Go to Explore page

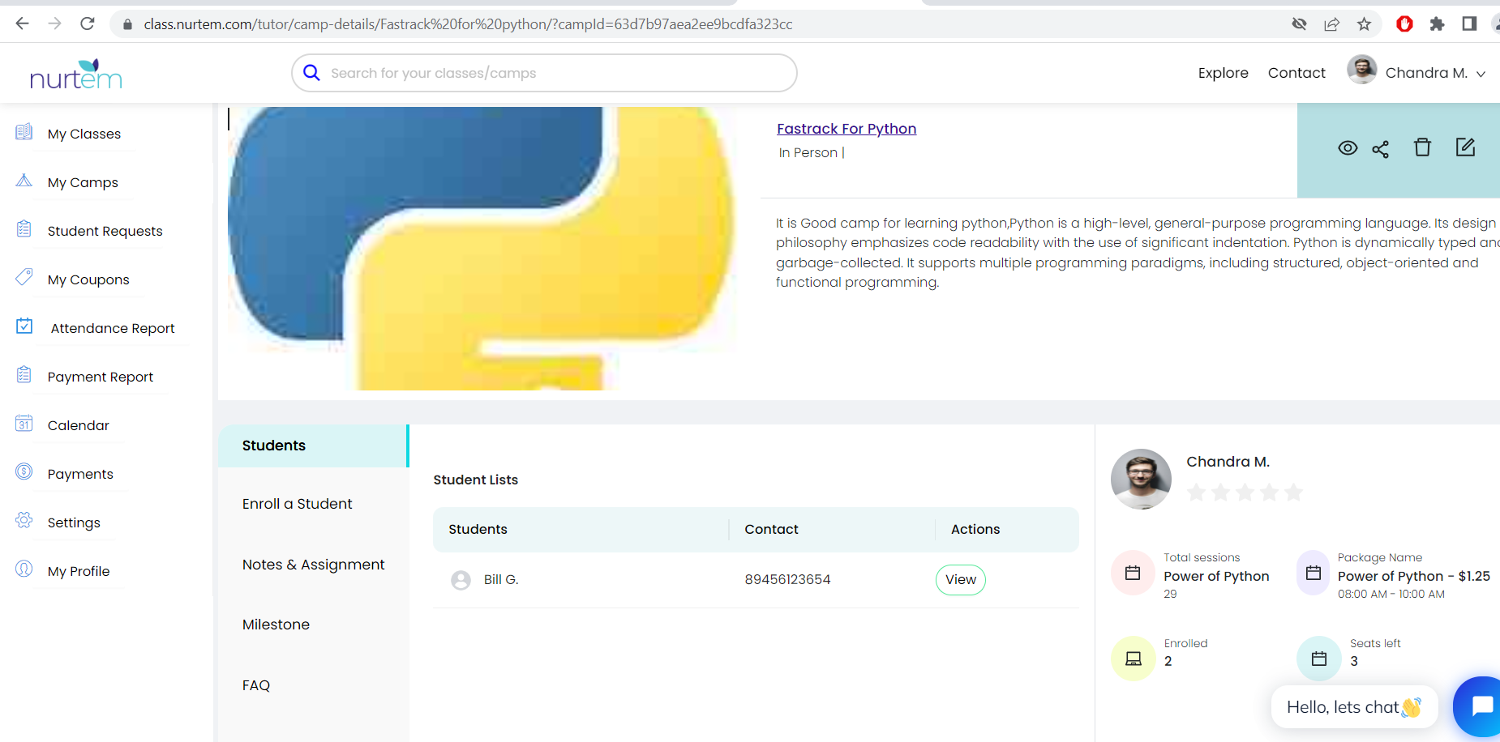point(1223,73)
